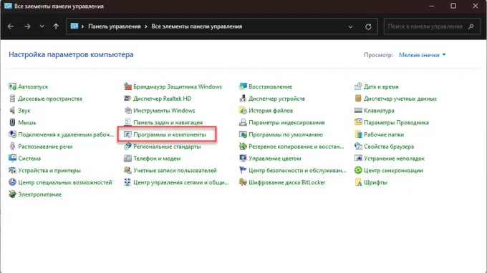
Task: Expand the chevron before Панель управления
Action: [x=82, y=26]
